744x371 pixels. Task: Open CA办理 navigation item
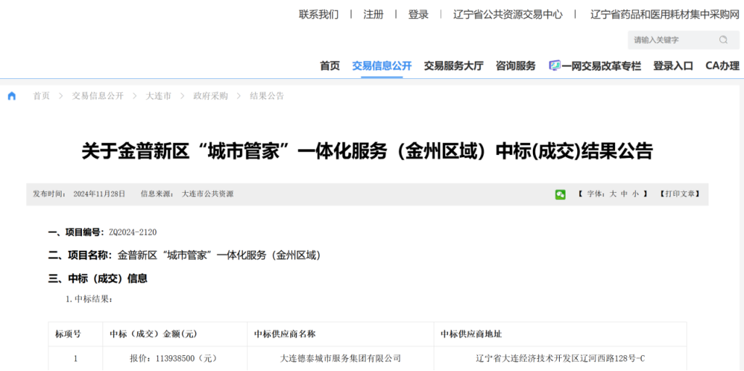(x=723, y=66)
